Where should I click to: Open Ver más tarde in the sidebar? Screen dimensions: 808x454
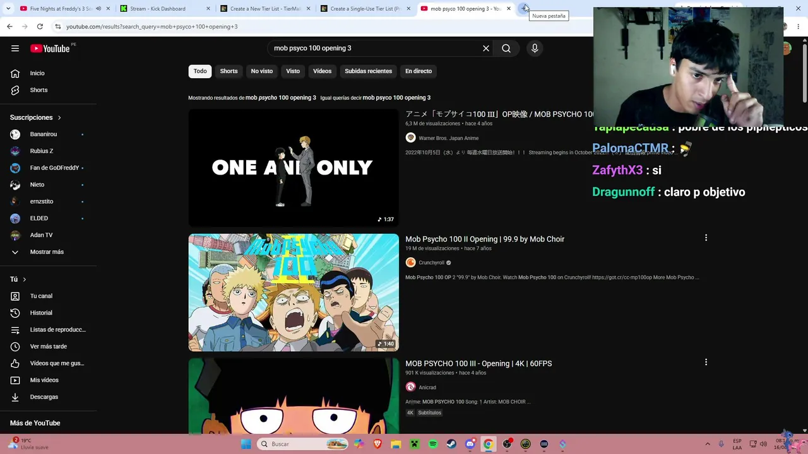tap(48, 347)
